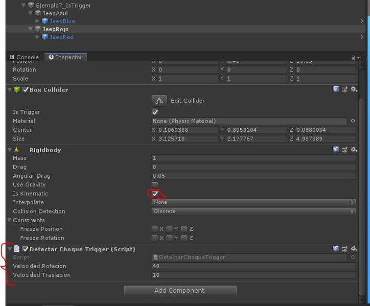
Task: Uncheck the Is Trigger checkbox
Action: click(155, 112)
